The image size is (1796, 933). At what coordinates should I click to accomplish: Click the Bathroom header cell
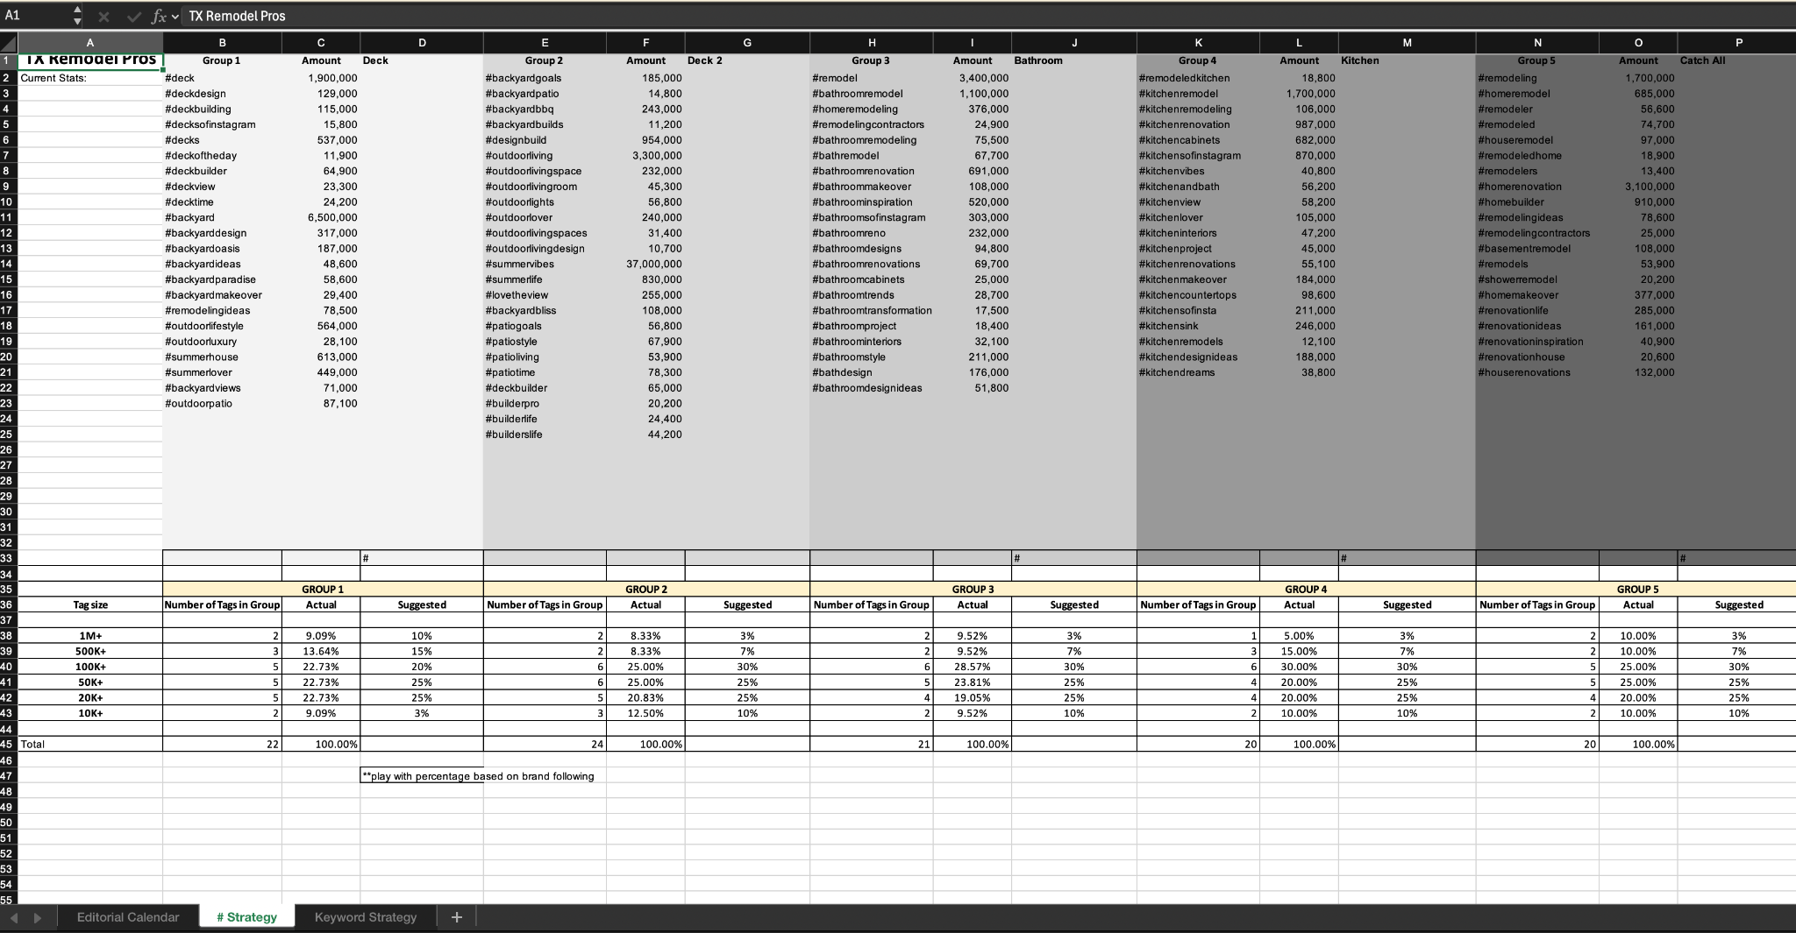[x=1073, y=60]
